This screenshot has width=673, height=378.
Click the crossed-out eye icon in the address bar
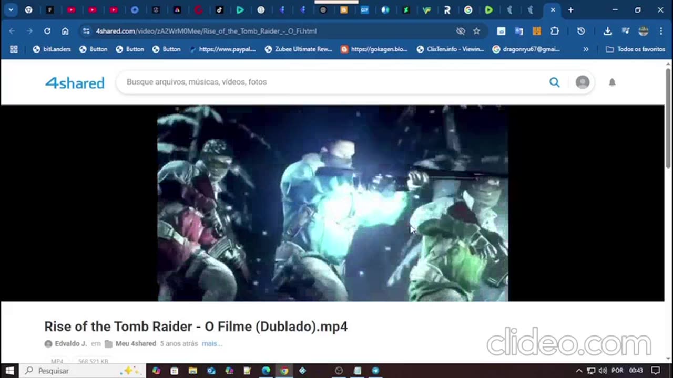pos(461,31)
